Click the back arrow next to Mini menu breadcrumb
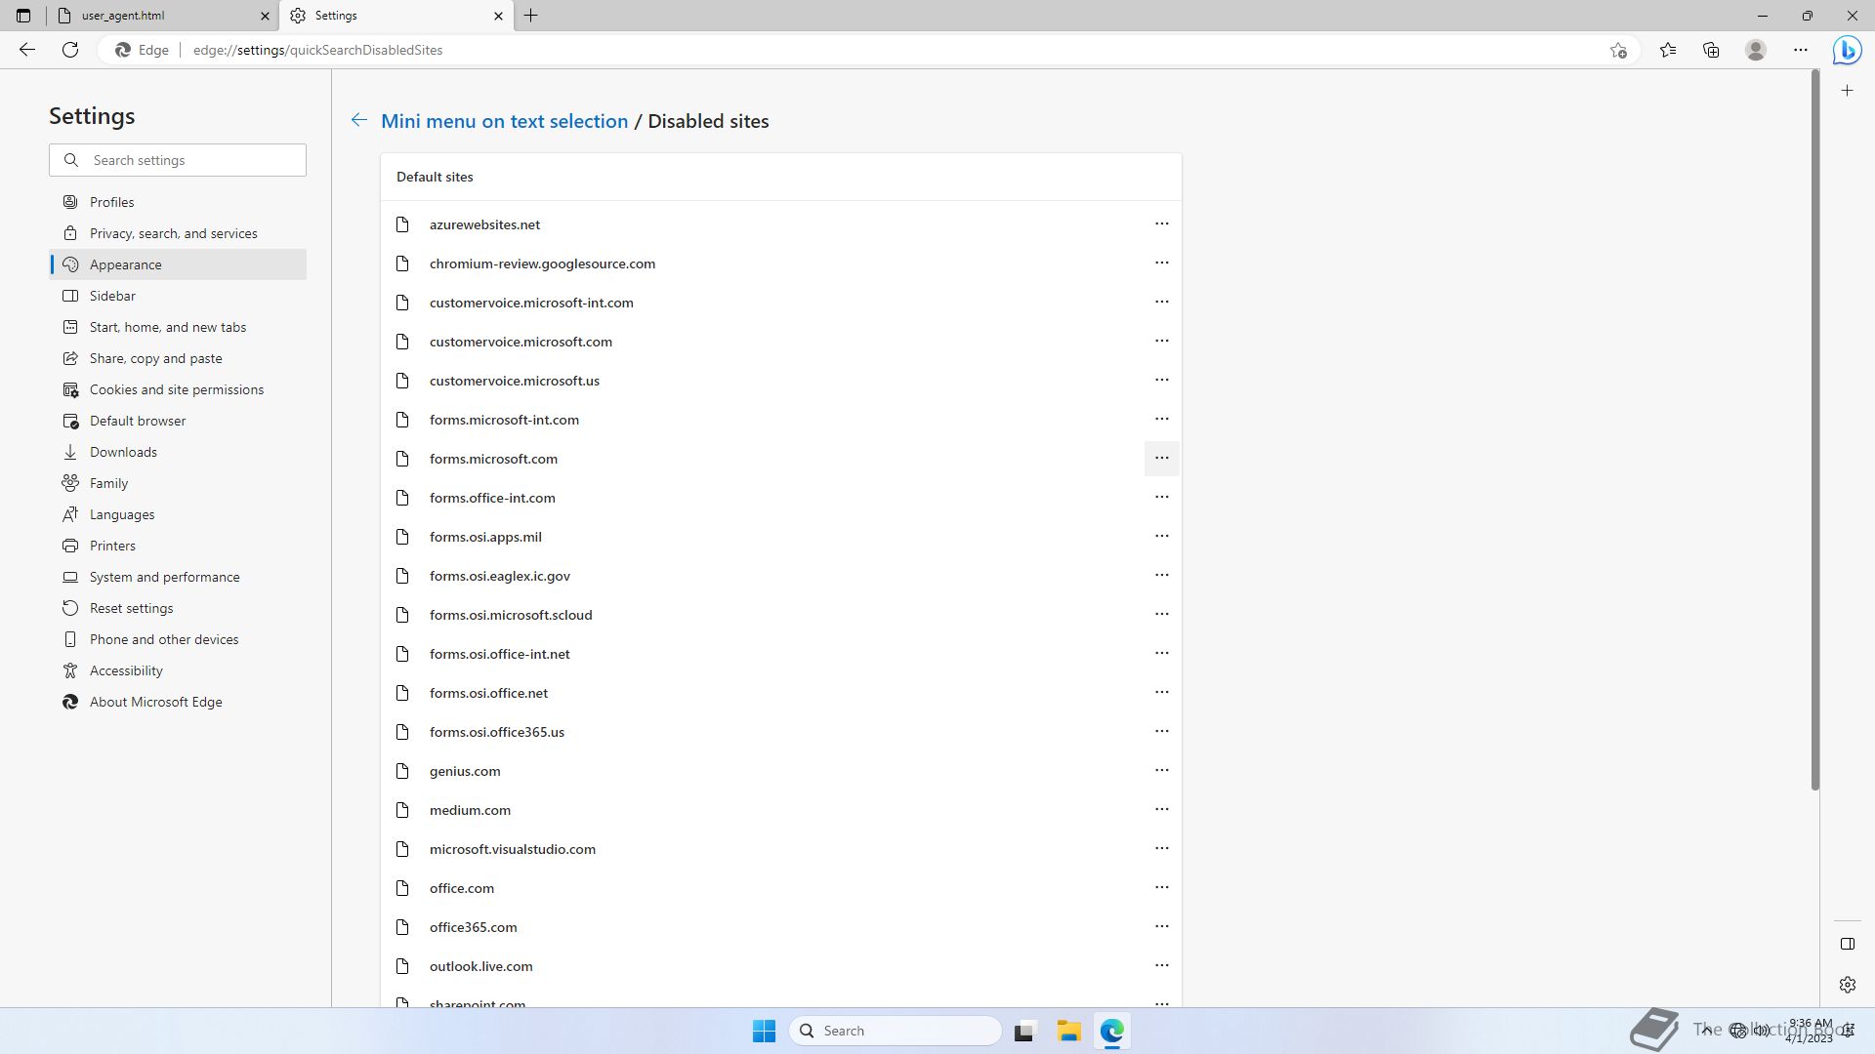The height and width of the screenshot is (1054, 1875). 359,120
